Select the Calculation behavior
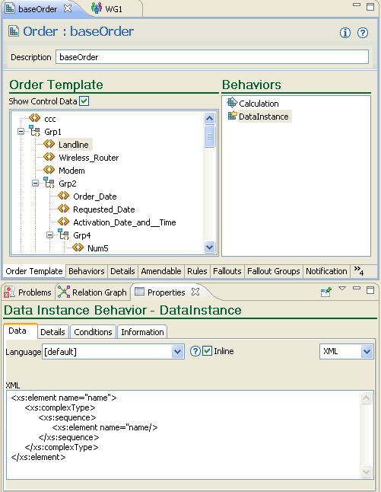381x492 pixels. click(259, 104)
